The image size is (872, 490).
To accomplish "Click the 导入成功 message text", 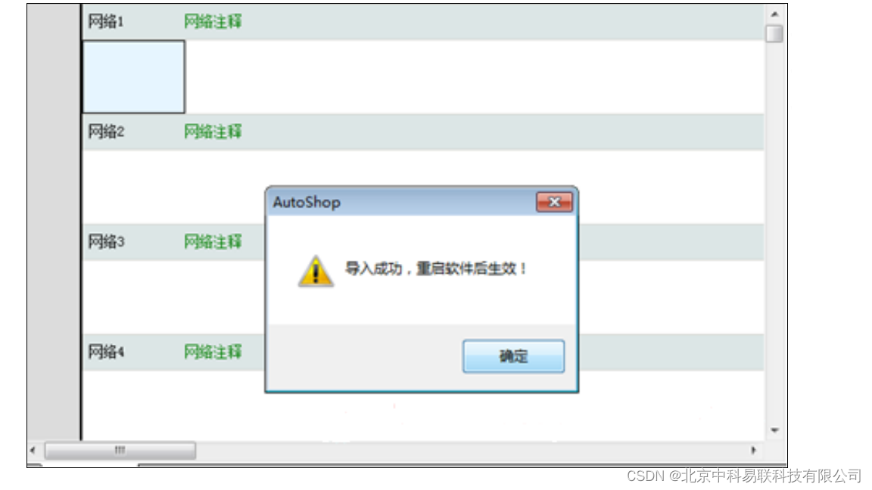I will point(436,269).
